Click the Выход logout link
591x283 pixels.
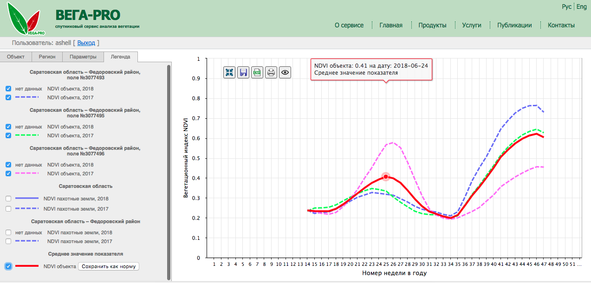click(86, 43)
